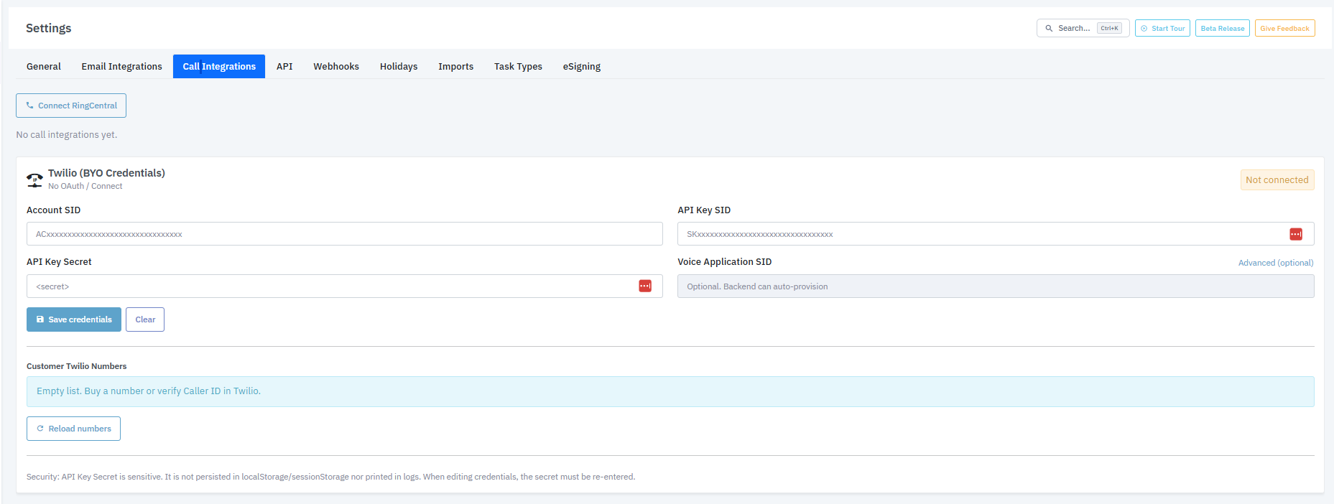
Task: Click the Search box in header
Action: pos(1083,29)
